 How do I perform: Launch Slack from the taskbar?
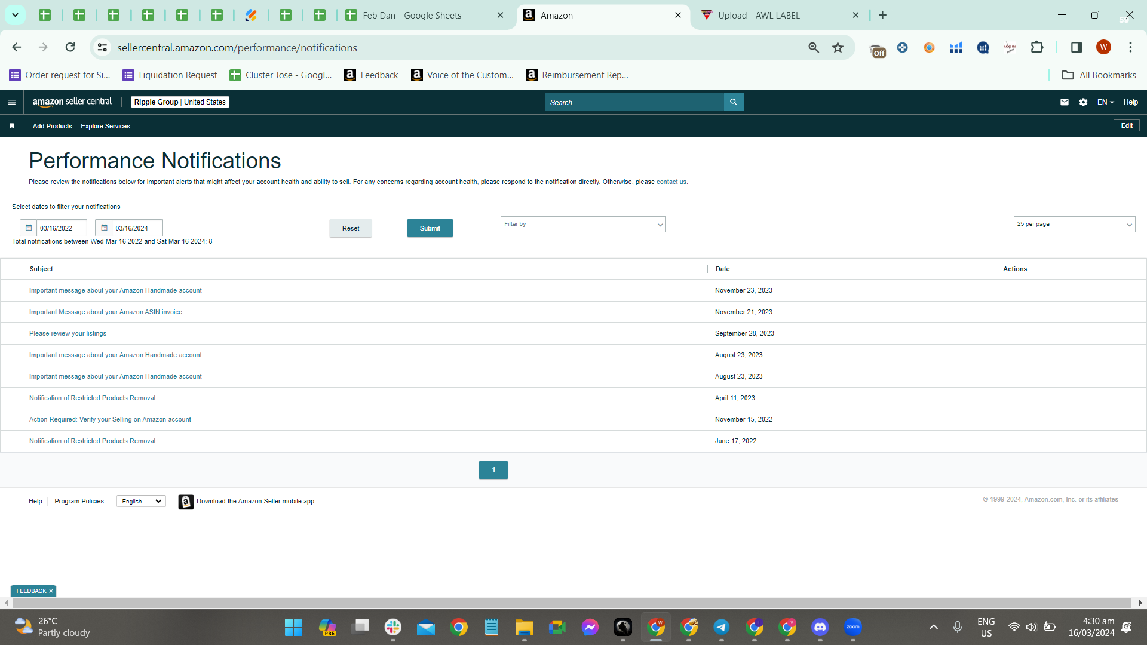tap(393, 627)
